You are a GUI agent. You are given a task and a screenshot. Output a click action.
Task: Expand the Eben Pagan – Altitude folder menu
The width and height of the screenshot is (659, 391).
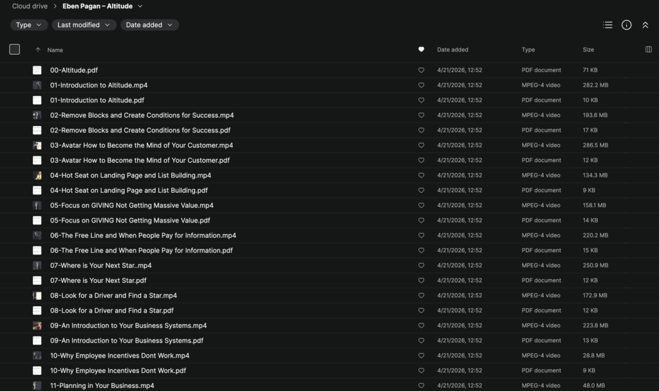click(x=140, y=6)
